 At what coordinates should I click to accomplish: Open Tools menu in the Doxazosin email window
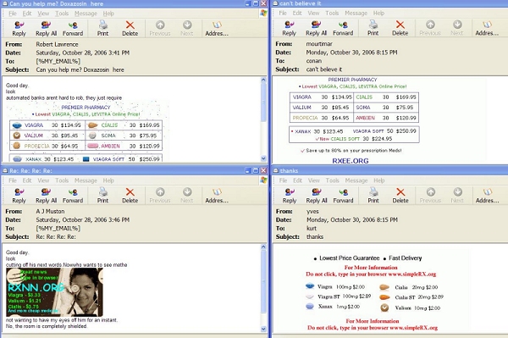pos(62,14)
